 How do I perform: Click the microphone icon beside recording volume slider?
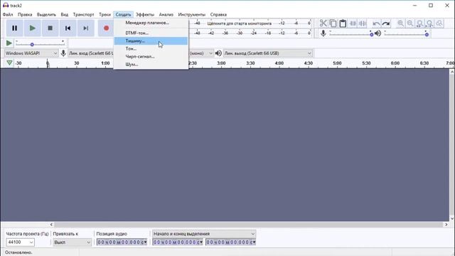[x=323, y=33]
